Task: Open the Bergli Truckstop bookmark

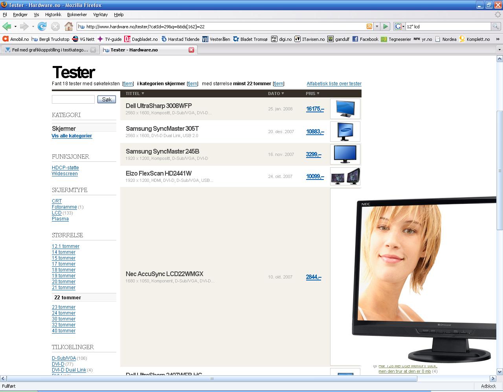Action: [x=50, y=39]
